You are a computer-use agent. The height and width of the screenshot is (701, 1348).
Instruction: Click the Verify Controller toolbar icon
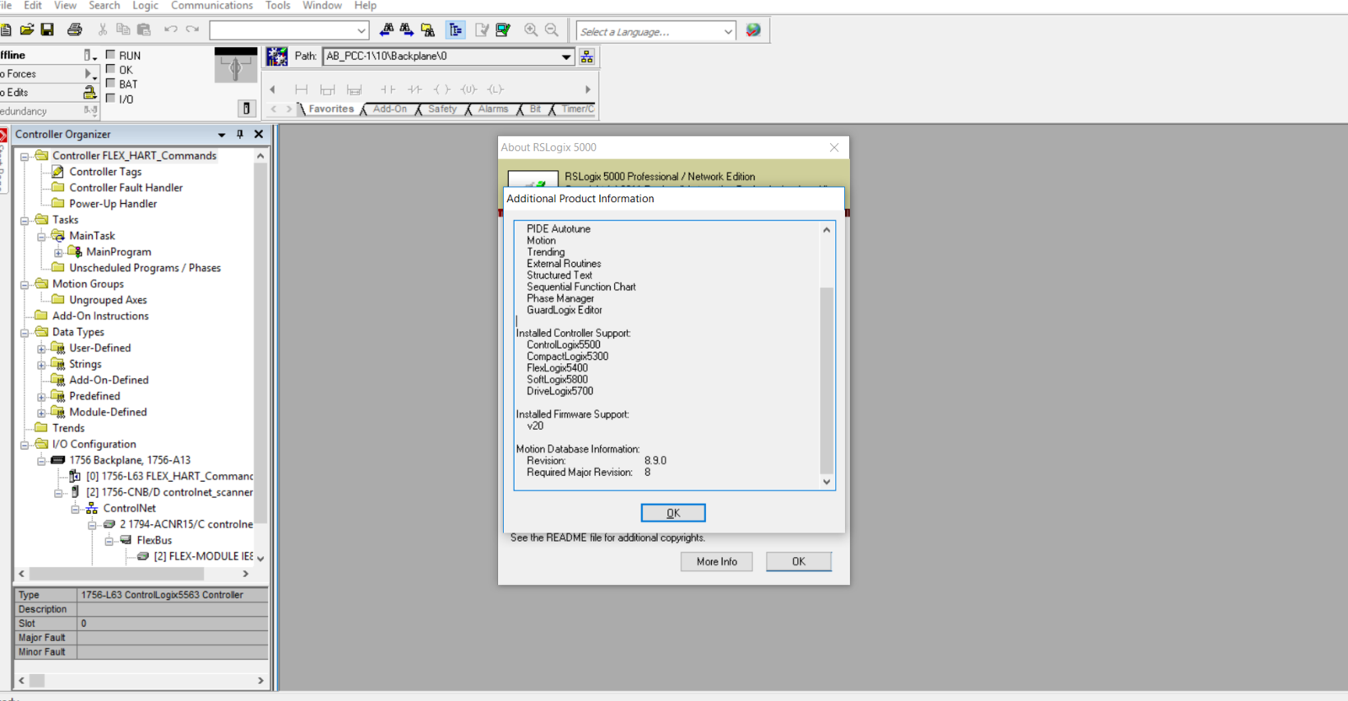pos(503,30)
